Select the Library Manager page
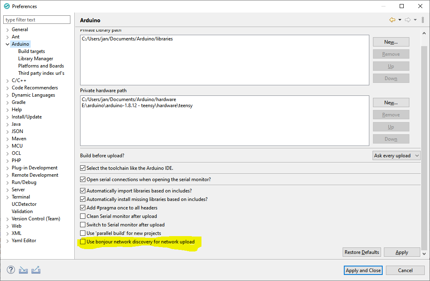Screen dimensions: 430x281 [x=36, y=58]
